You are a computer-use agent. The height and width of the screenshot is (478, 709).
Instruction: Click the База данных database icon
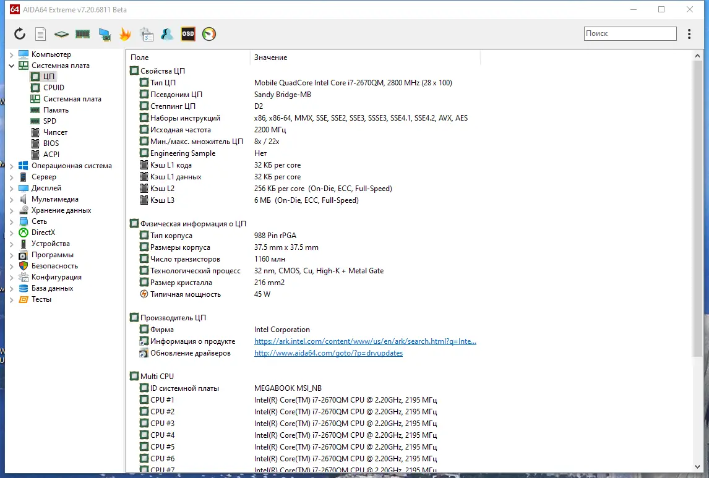click(x=24, y=288)
